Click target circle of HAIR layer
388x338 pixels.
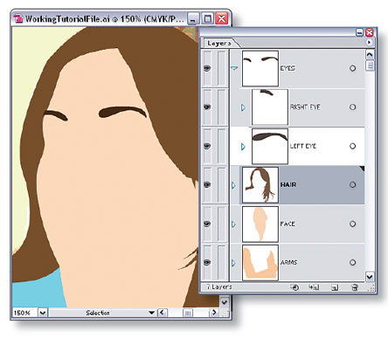coord(352,184)
